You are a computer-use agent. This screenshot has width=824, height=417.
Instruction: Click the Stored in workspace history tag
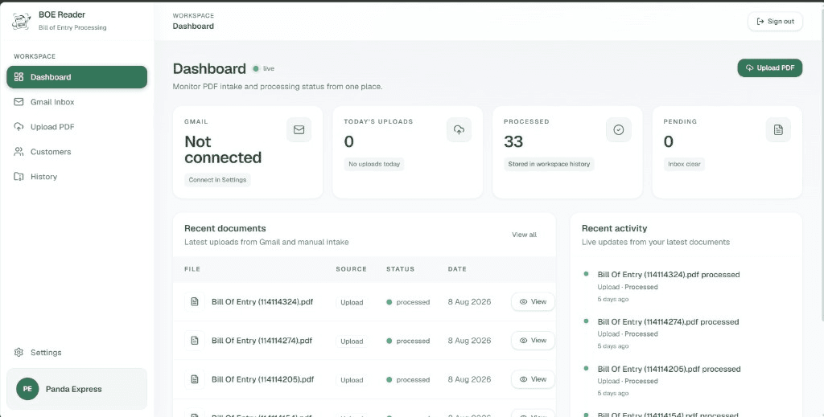click(x=549, y=164)
